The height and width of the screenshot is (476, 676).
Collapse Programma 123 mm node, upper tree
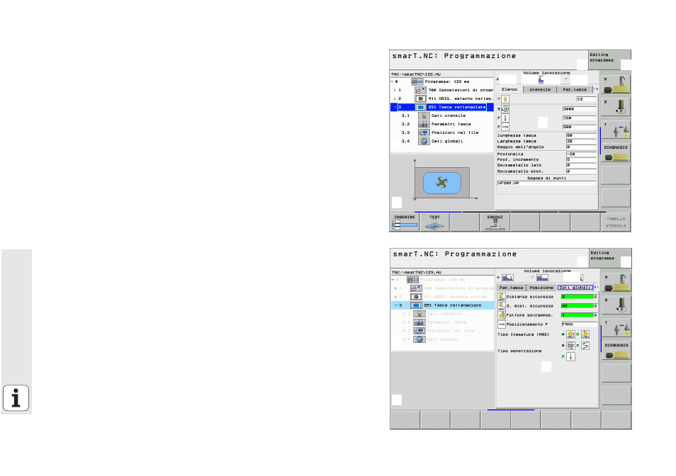pos(392,81)
